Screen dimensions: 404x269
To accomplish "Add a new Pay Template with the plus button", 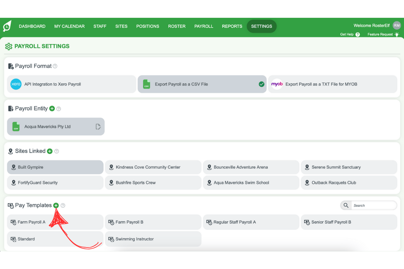I will click(x=56, y=205).
